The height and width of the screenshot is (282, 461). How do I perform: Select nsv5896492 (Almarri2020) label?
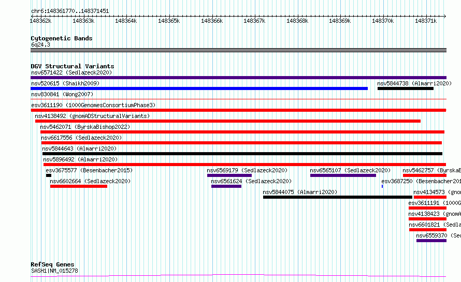click(80, 159)
